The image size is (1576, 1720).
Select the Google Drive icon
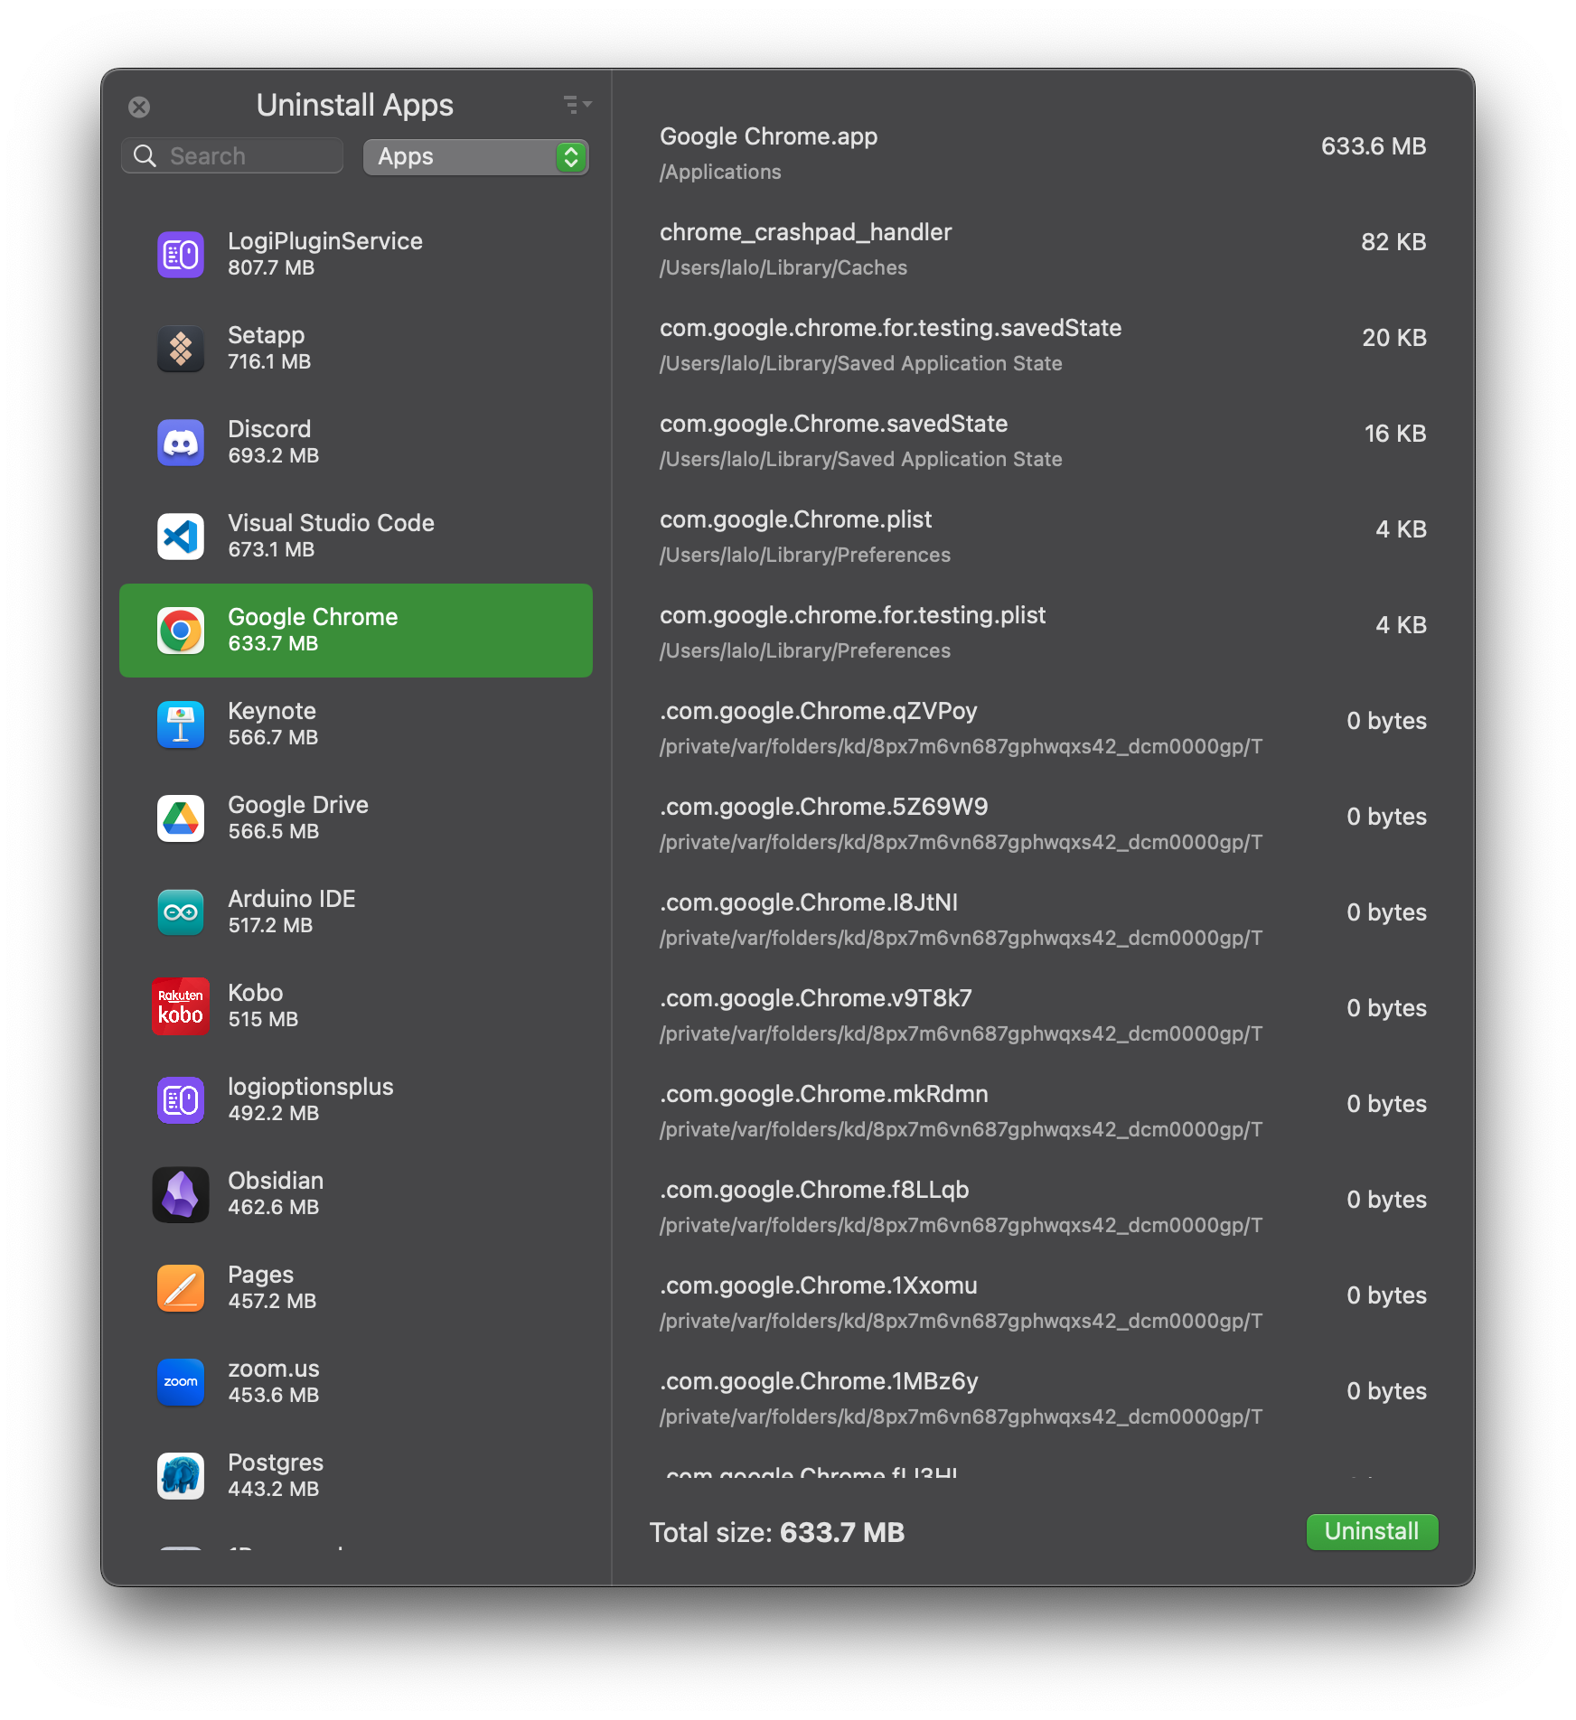coord(181,818)
